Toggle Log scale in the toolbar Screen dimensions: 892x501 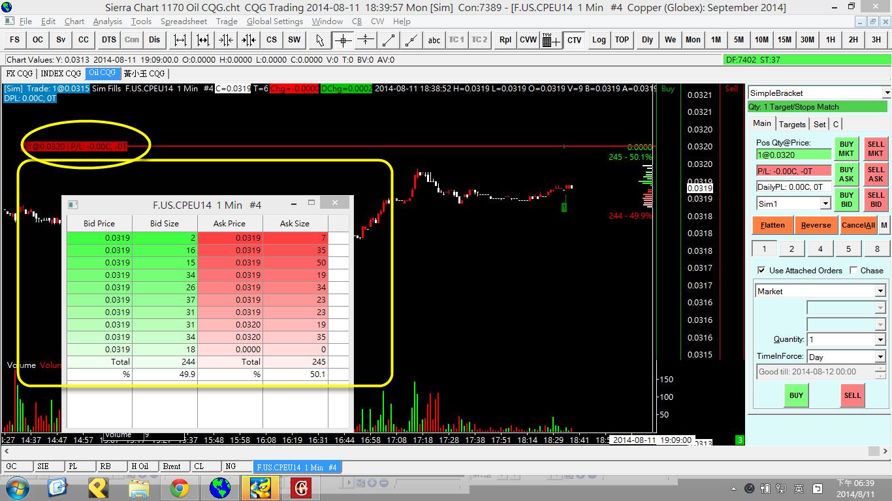tap(599, 40)
